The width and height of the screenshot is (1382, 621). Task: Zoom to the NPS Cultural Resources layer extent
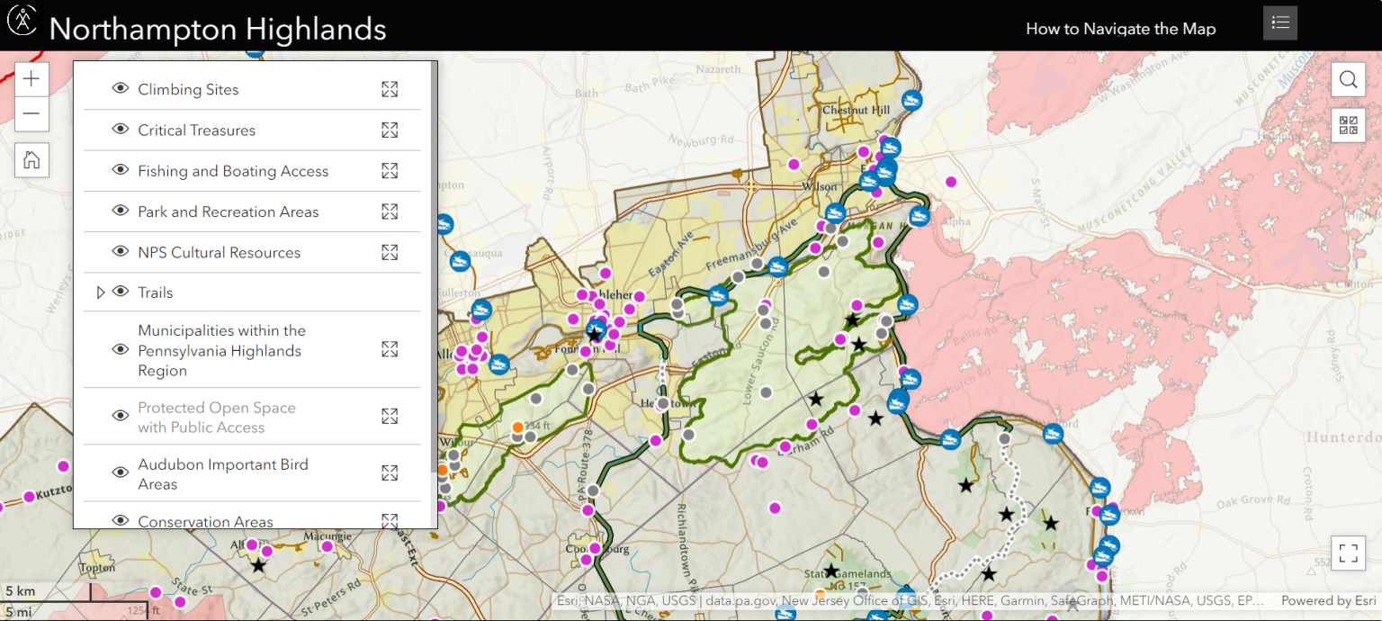pos(390,252)
